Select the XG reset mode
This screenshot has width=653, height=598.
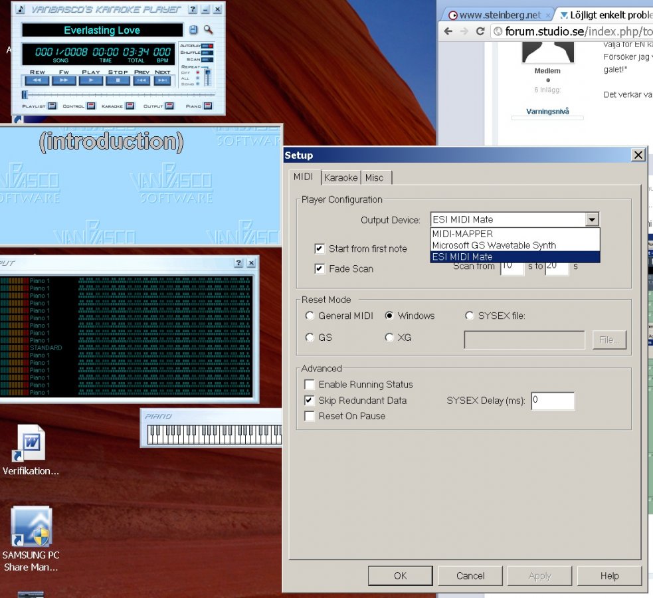(x=389, y=338)
